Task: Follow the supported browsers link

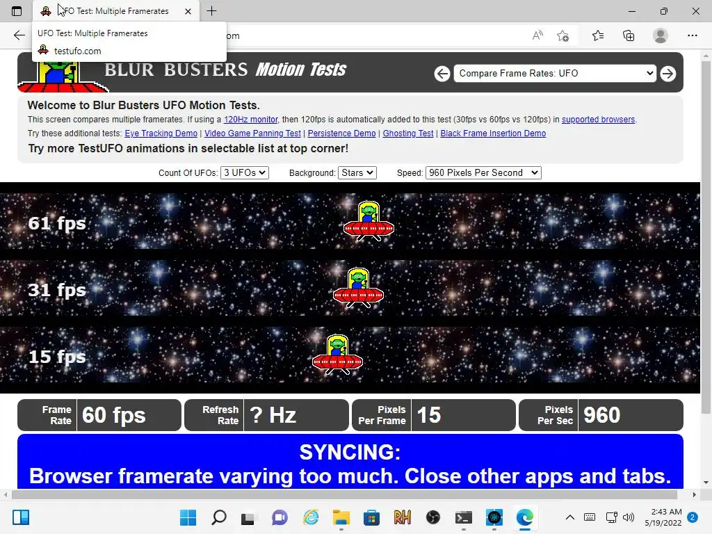Action: click(x=599, y=120)
